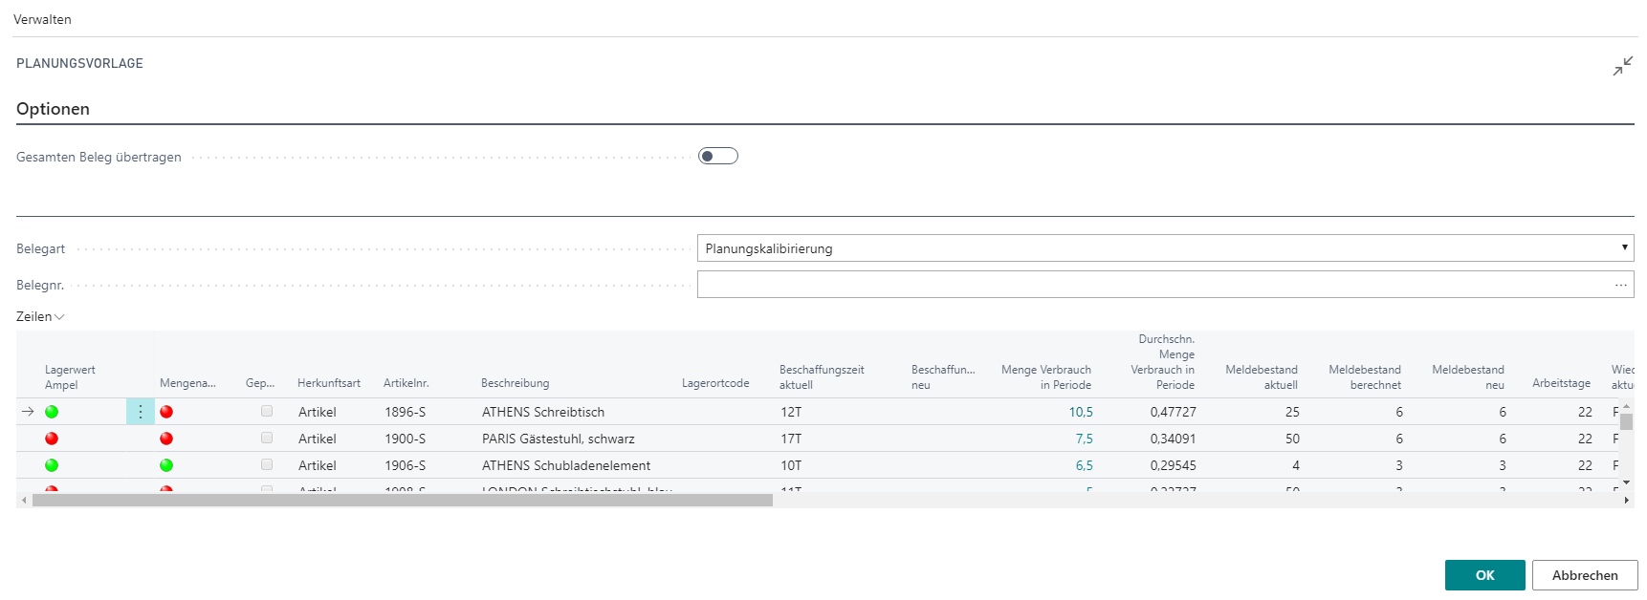Image resolution: width=1647 pixels, height=600 pixels.
Task: Click the Abbrechen button
Action: click(1585, 575)
